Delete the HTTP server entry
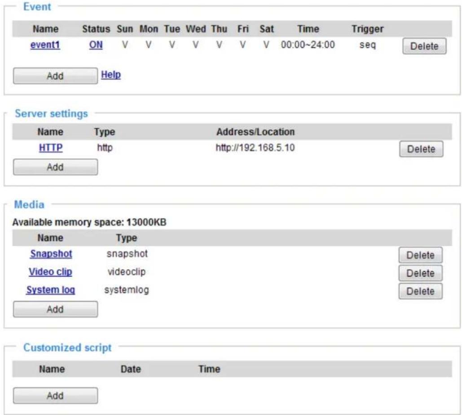 [421, 149]
